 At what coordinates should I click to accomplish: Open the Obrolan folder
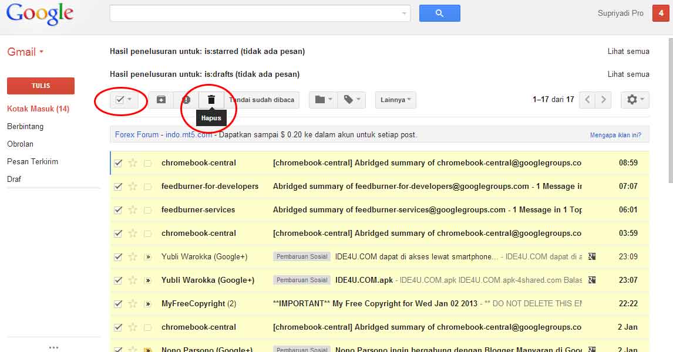point(20,144)
